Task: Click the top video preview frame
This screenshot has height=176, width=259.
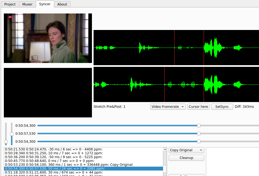Action: pos(48,38)
